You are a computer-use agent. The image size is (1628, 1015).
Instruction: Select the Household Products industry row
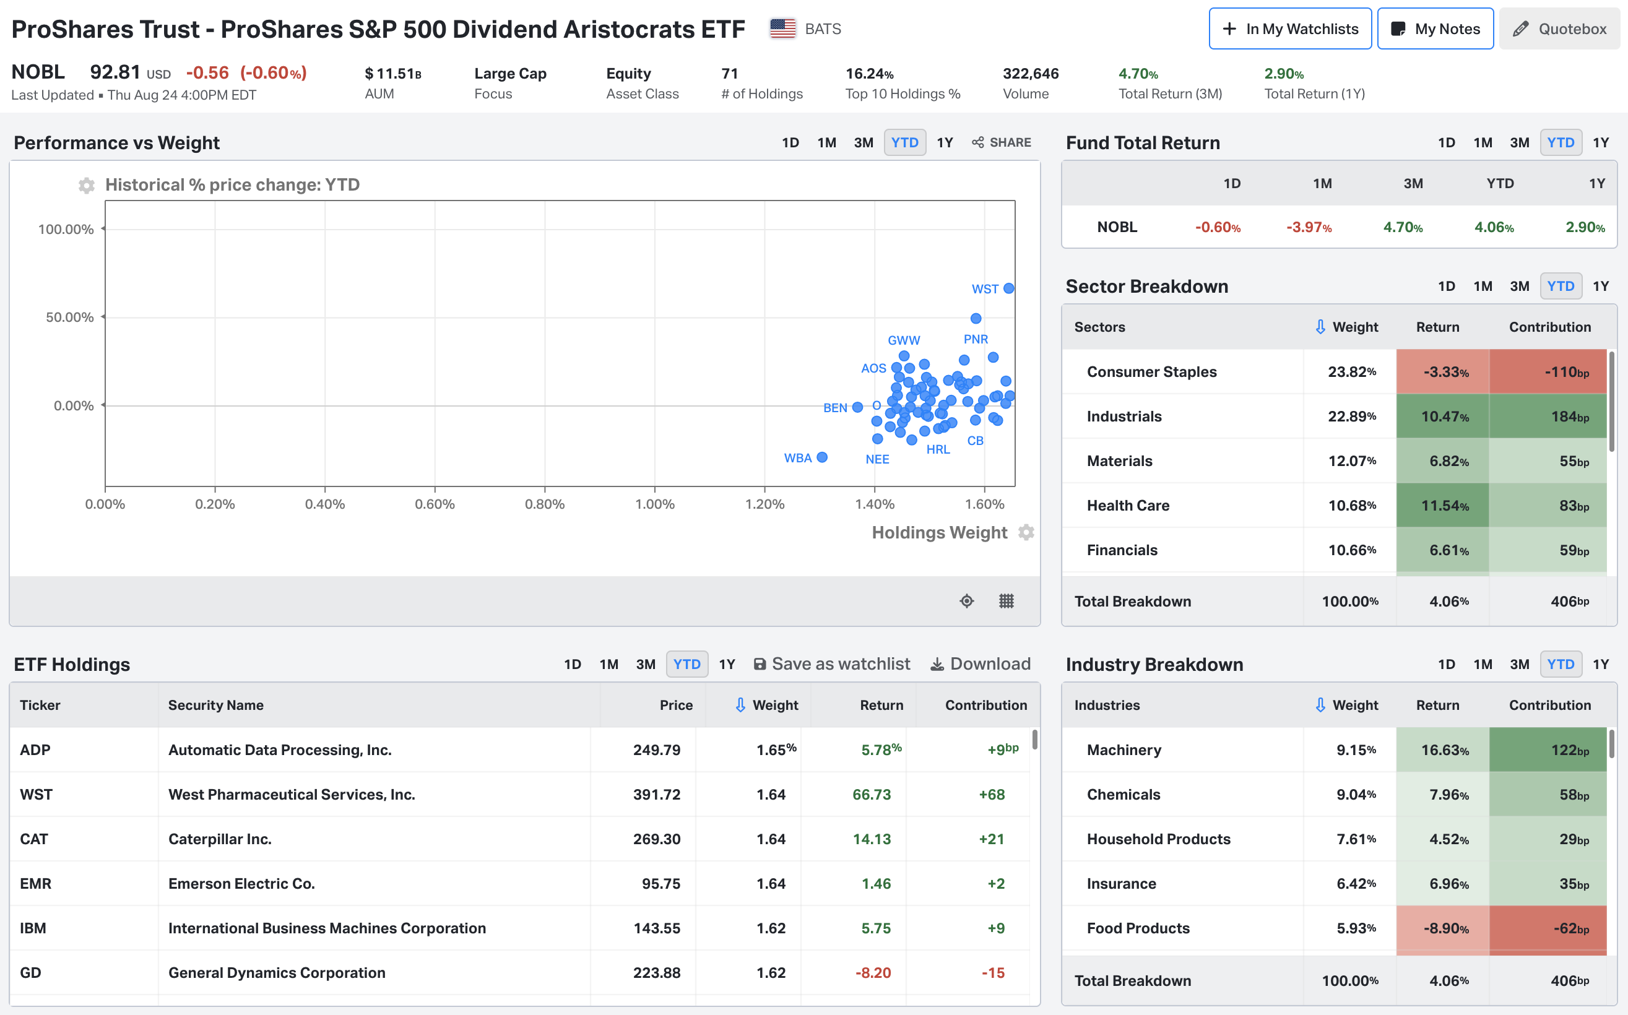(1335, 839)
